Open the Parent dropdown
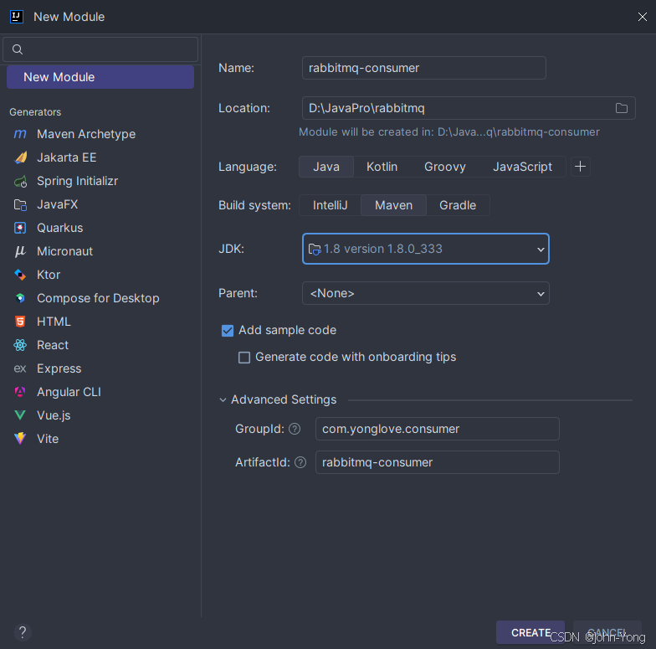 click(x=425, y=293)
